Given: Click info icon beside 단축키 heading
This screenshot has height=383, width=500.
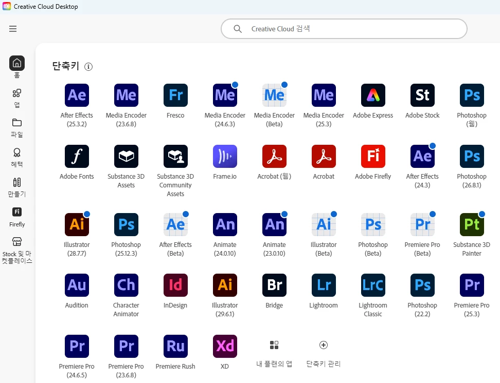Looking at the screenshot, I should click(x=88, y=67).
